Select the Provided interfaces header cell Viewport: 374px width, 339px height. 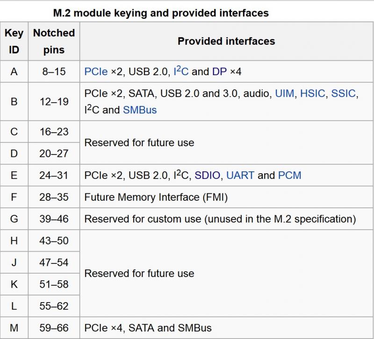click(226, 41)
